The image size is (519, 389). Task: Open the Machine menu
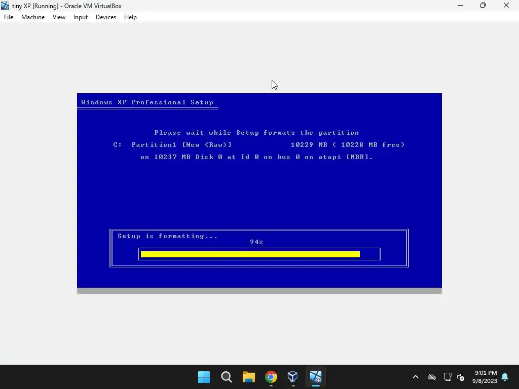point(33,17)
